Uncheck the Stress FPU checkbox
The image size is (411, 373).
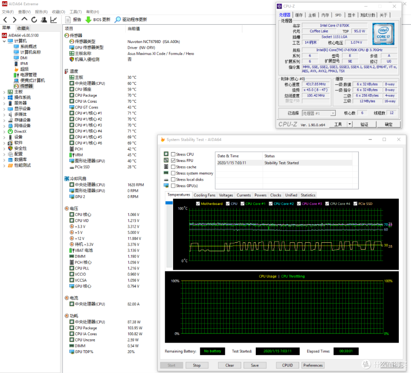173,160
